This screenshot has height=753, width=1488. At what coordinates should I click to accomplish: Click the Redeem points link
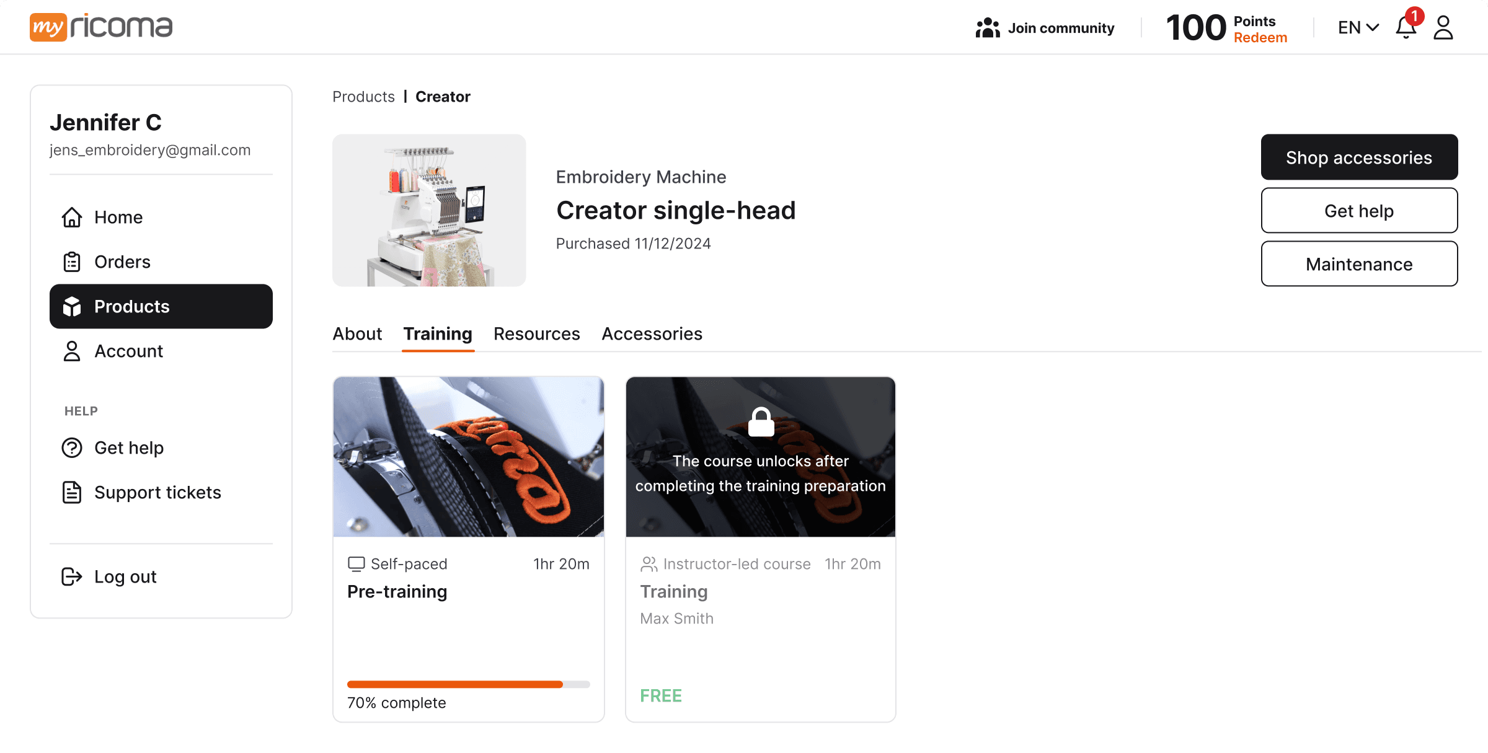coord(1260,38)
